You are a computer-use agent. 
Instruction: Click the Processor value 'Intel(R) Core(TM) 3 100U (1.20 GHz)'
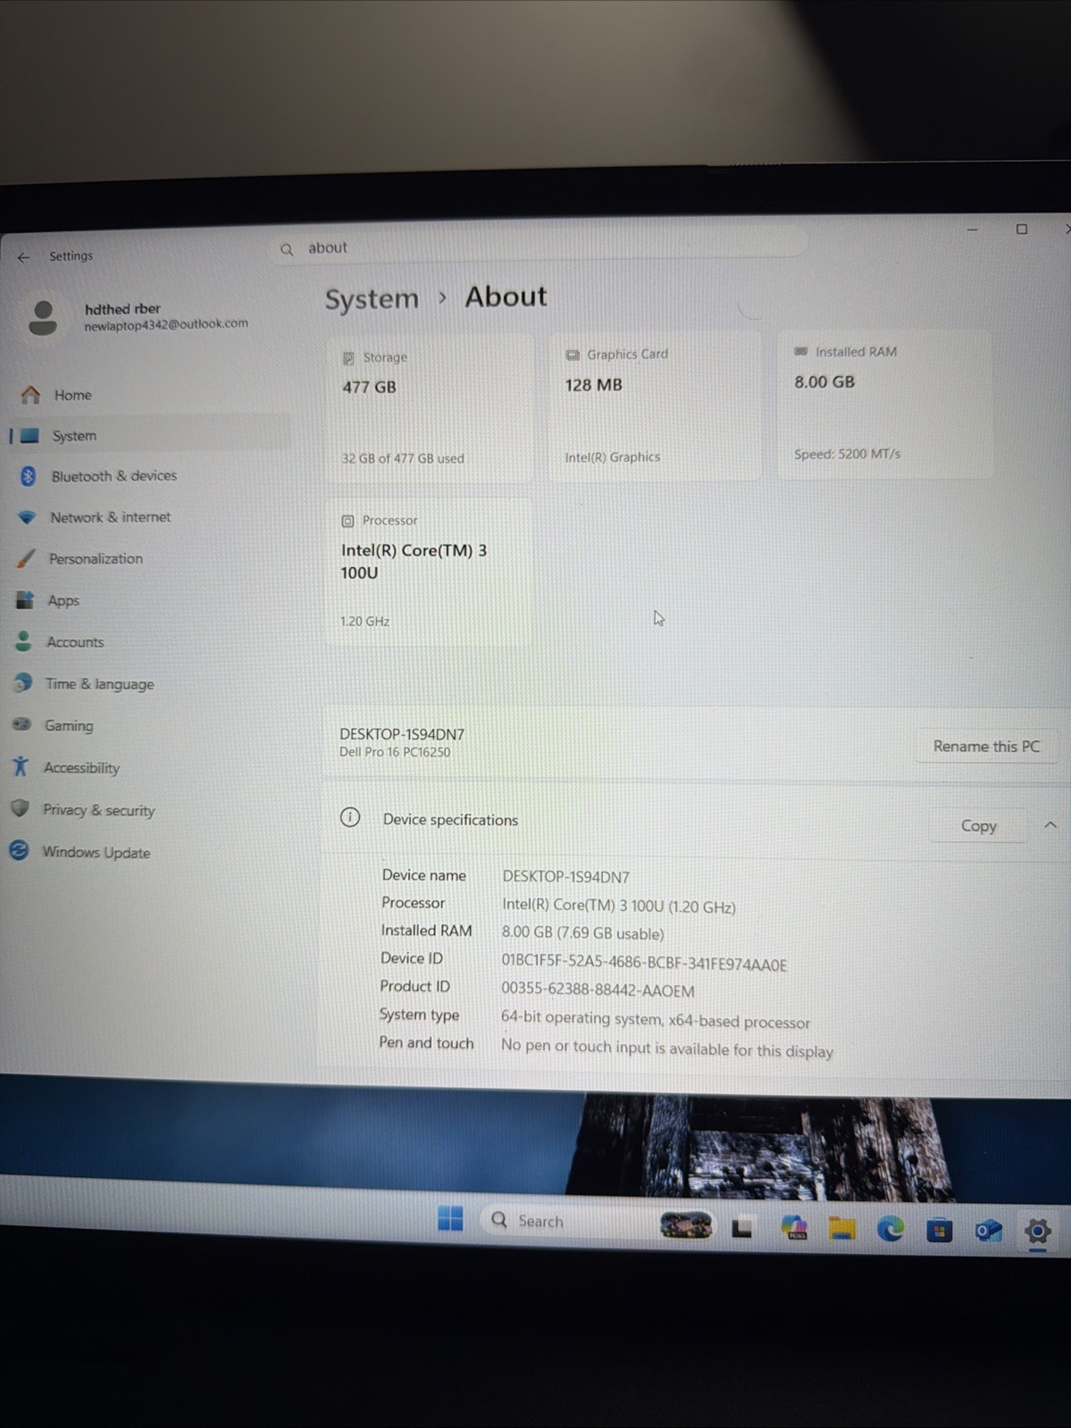(618, 906)
